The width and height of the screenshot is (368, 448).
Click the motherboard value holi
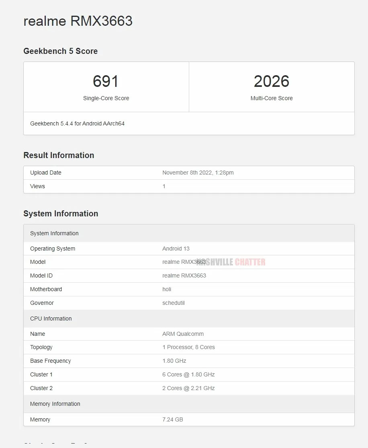[167, 289]
